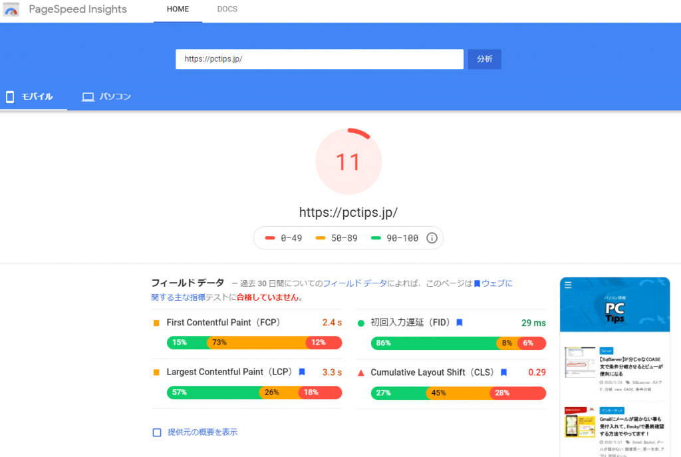681x457 pixels.
Task: Click the score 11 gauge
Action: pyautogui.click(x=348, y=162)
